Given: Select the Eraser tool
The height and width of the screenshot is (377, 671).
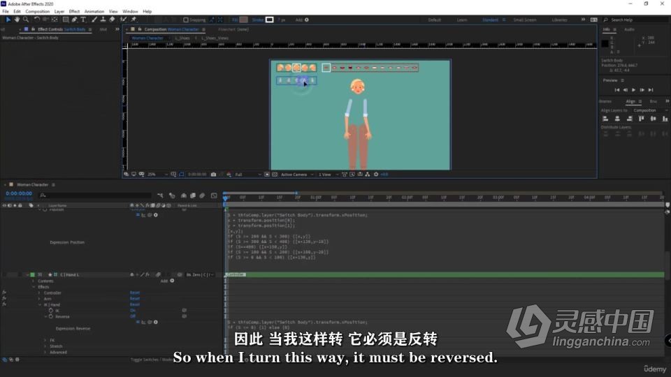Looking at the screenshot, I should [x=112, y=20].
